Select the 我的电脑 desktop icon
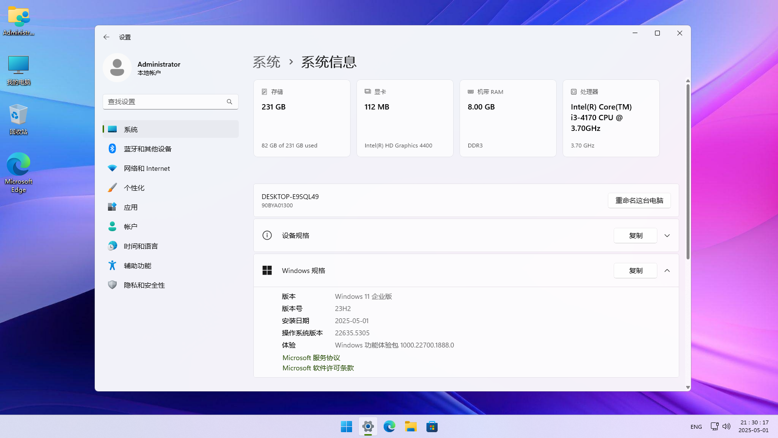Viewport: 778px width, 438px height. [18, 70]
